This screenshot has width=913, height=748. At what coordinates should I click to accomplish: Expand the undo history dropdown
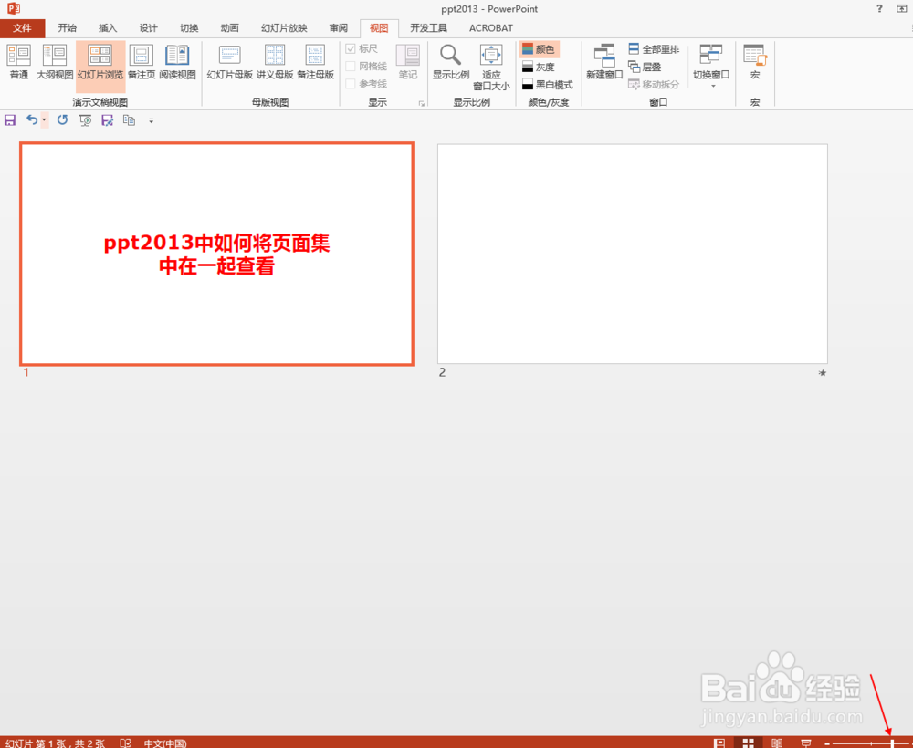[44, 119]
